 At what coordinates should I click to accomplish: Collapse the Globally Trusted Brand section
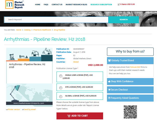130,60
